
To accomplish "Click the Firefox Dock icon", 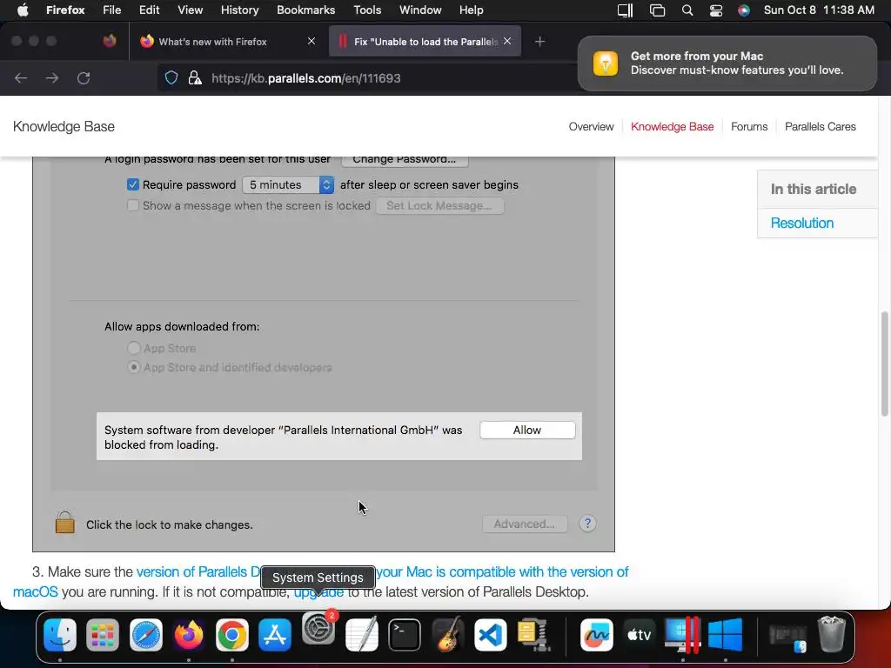I will point(189,634).
